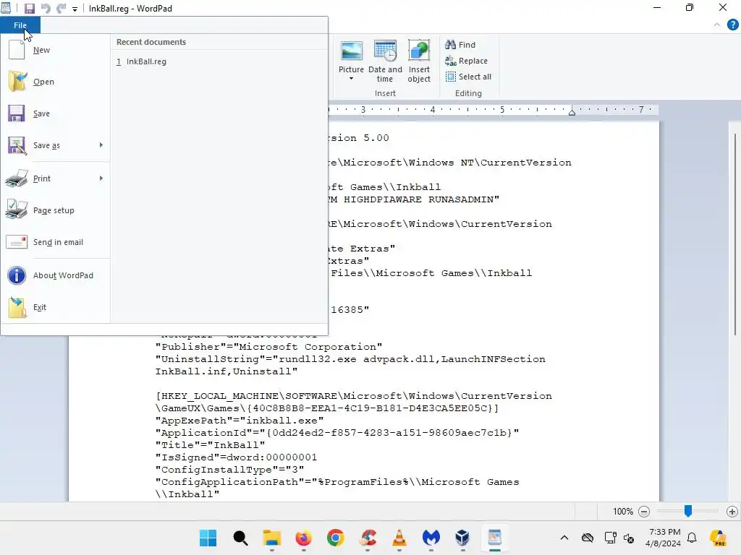The height and width of the screenshot is (555, 741).
Task: Click the Print printer icon
Action: 17,178
